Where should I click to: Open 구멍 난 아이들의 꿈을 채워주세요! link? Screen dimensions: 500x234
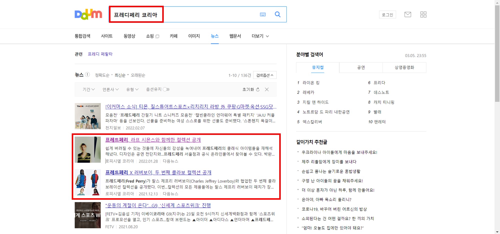(332, 181)
